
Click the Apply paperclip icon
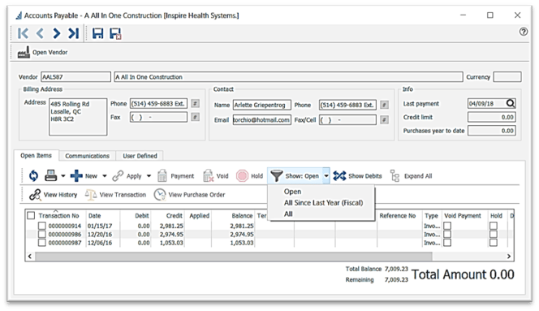(x=118, y=175)
